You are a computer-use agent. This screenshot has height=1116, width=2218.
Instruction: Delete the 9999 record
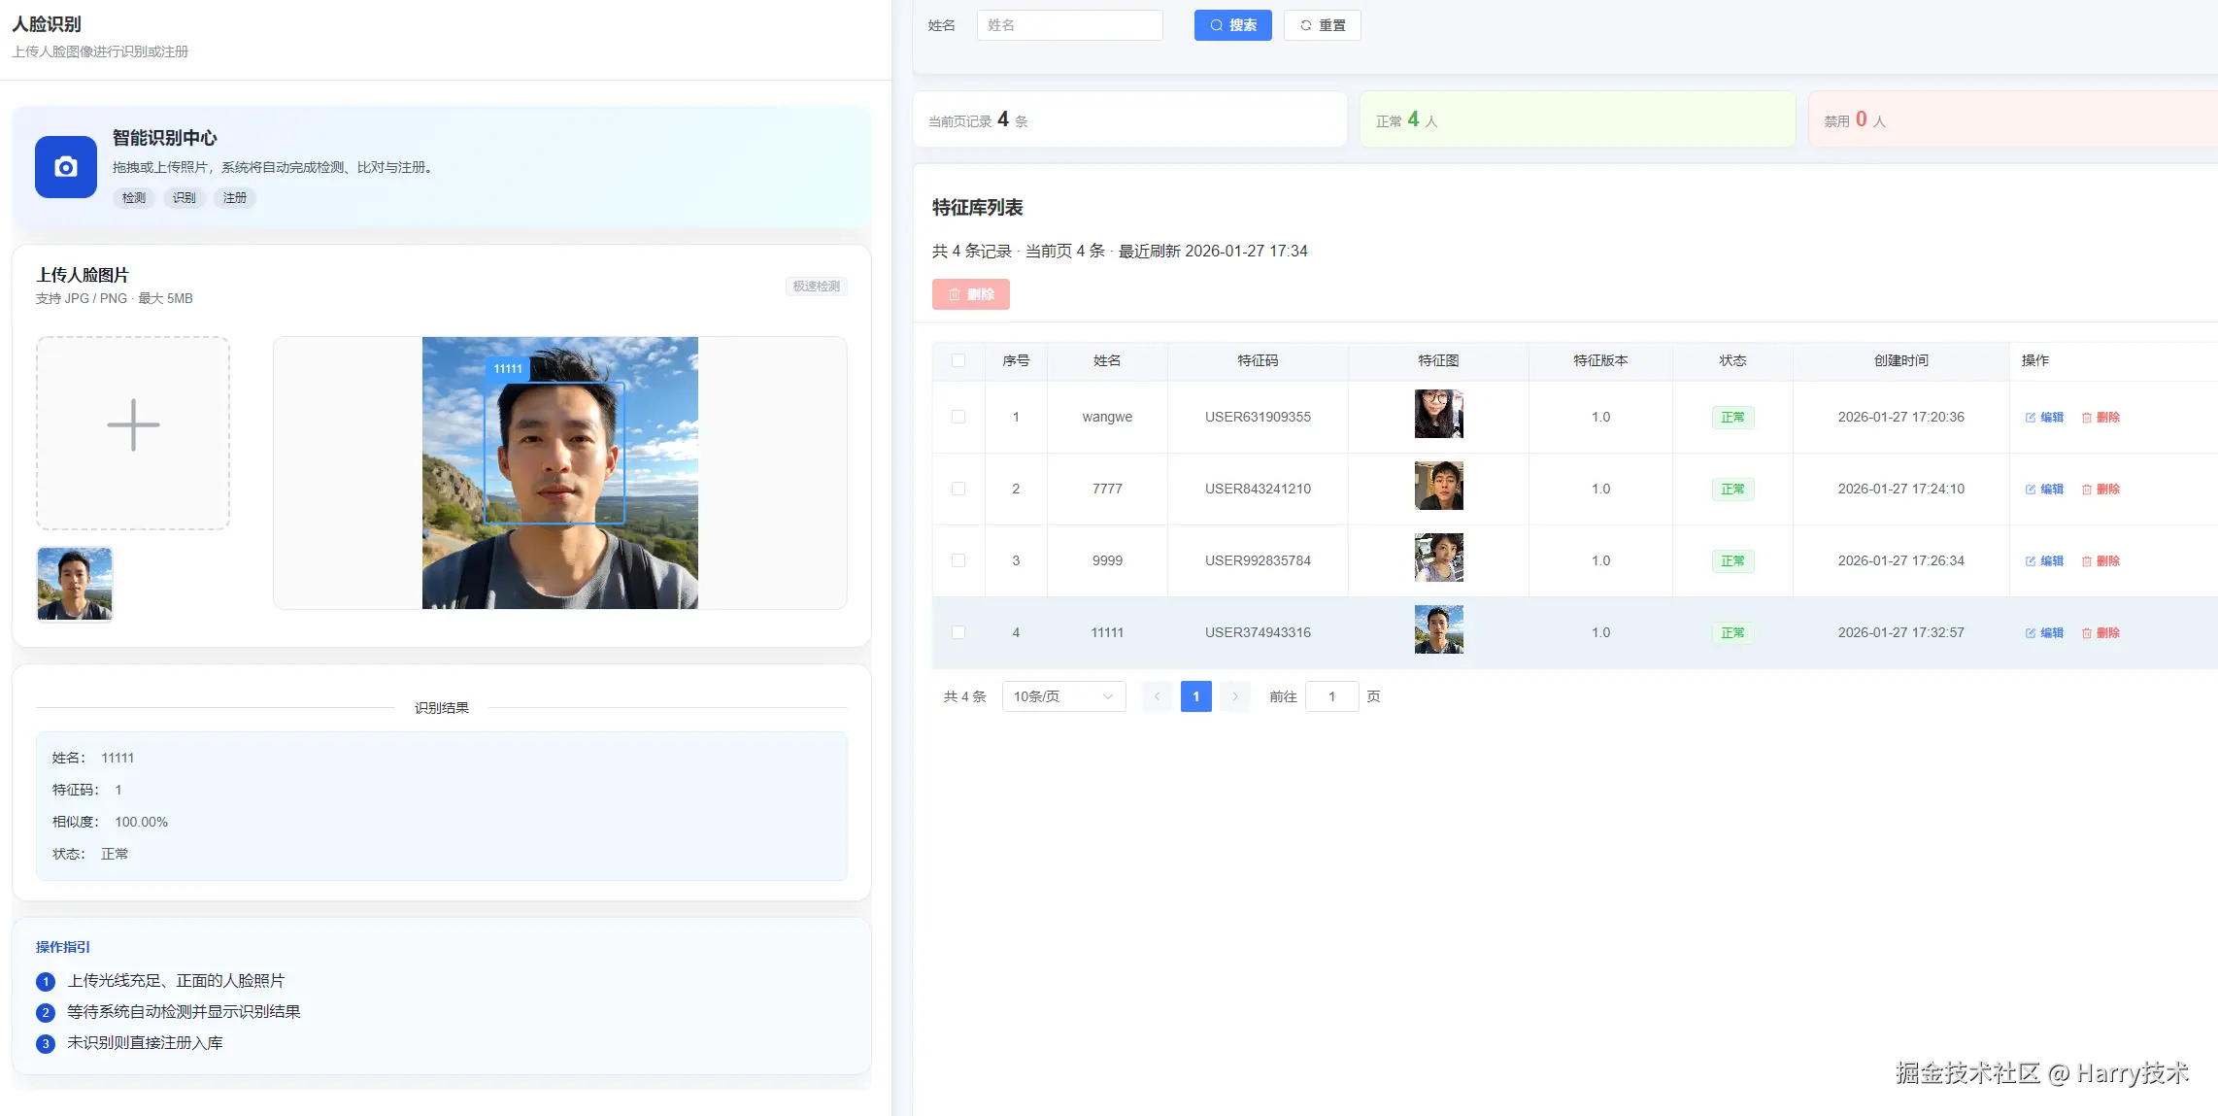tap(2100, 561)
